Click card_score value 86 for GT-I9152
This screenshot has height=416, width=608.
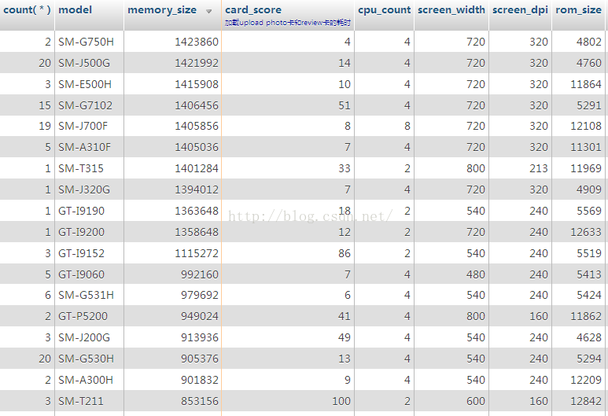pyautogui.click(x=345, y=253)
